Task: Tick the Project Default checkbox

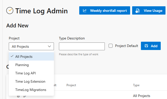Action: click(x=111, y=46)
